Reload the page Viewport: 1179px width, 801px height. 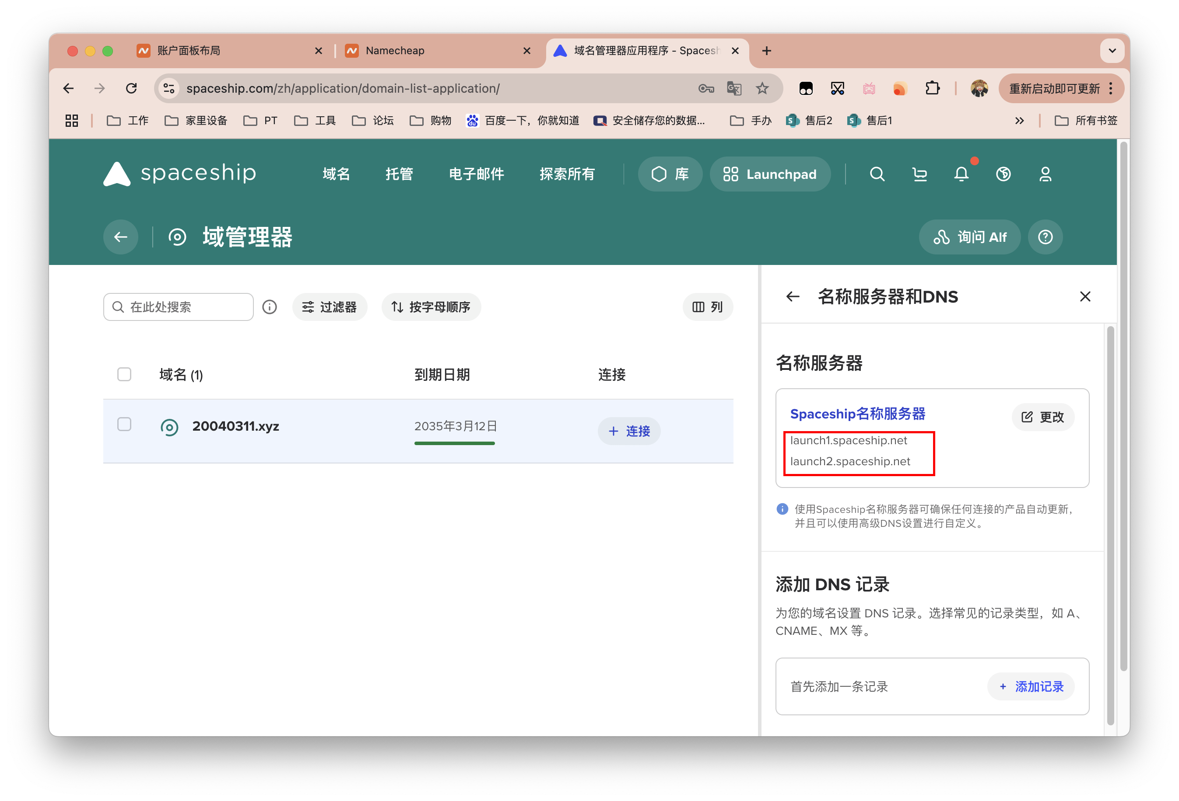131,88
